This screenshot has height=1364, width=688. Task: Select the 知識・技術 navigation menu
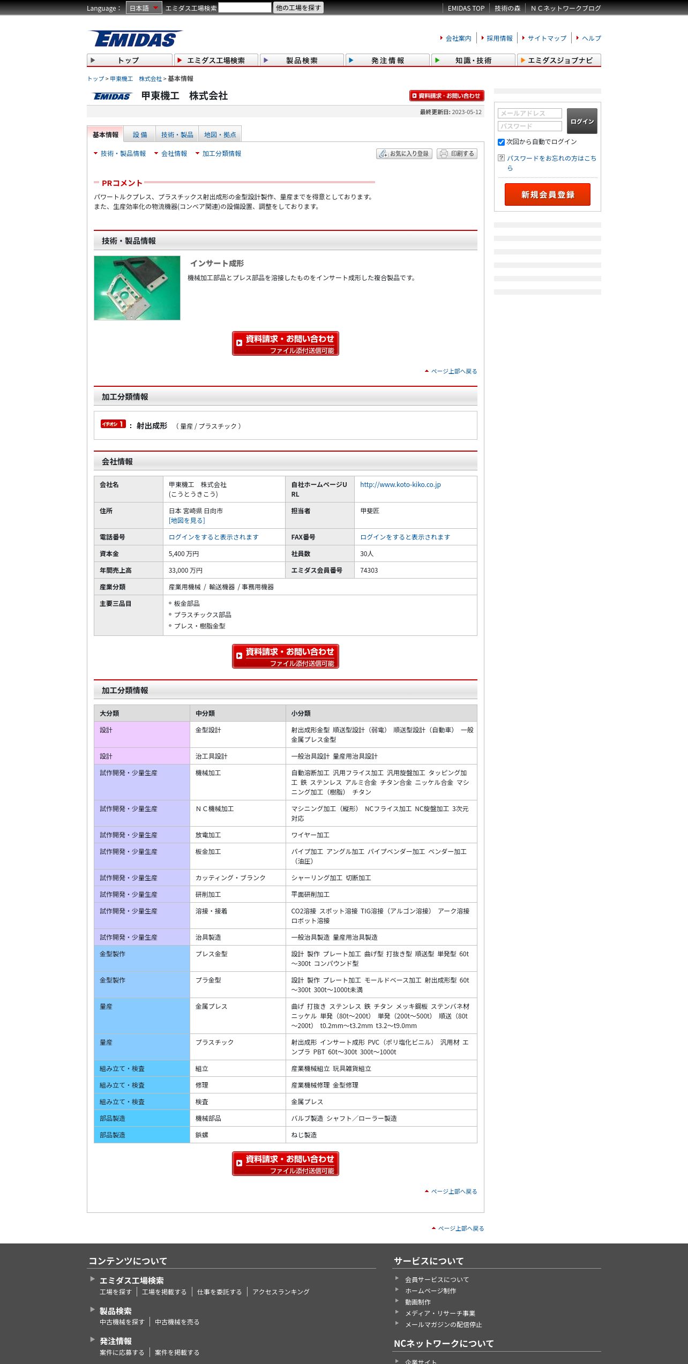point(473,60)
